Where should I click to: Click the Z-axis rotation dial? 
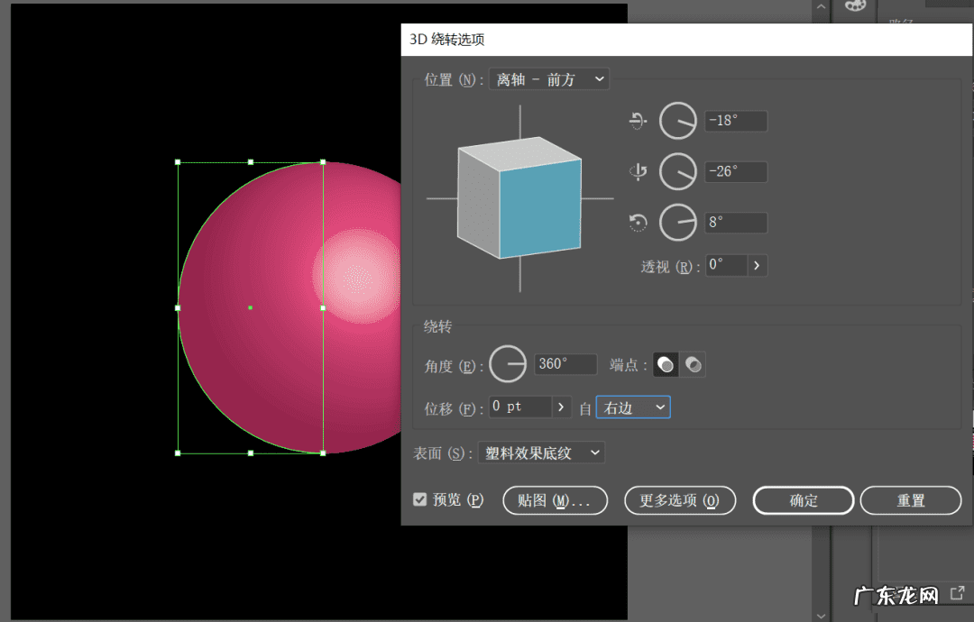point(677,223)
